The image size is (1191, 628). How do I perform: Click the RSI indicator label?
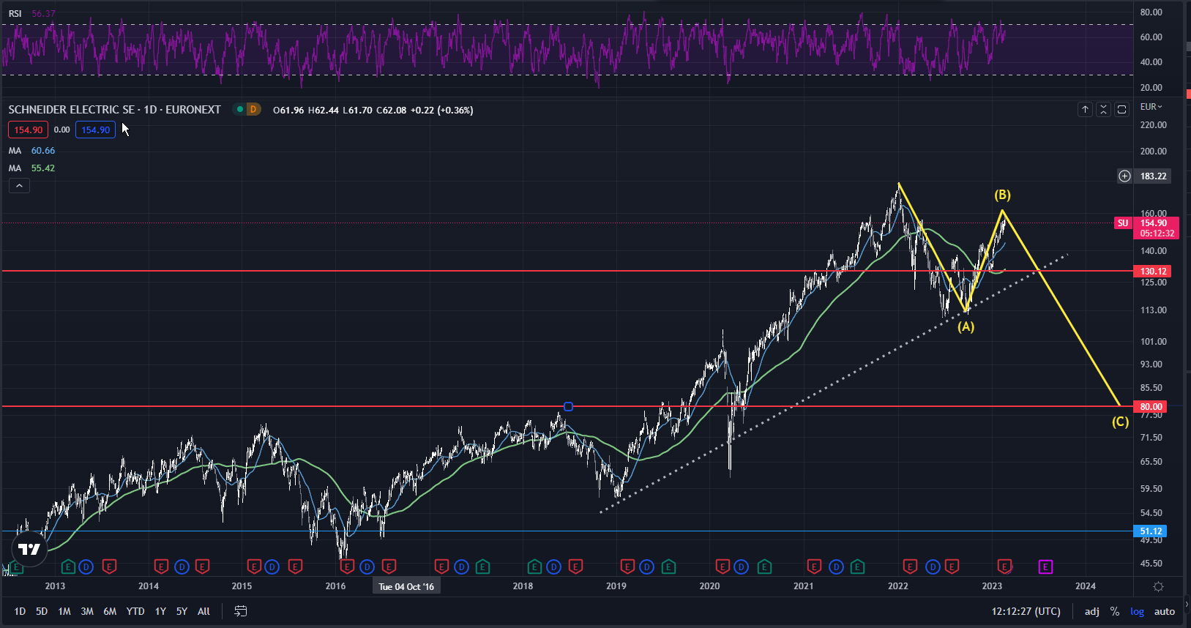point(15,13)
